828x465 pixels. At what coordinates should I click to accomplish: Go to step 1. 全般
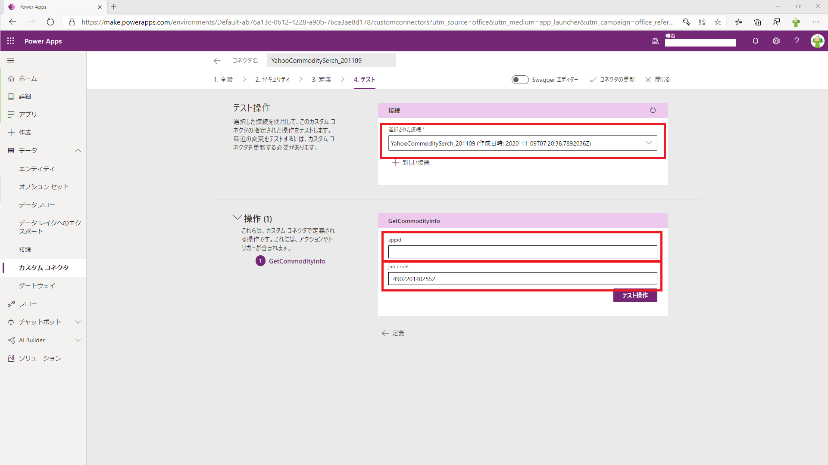tap(223, 80)
